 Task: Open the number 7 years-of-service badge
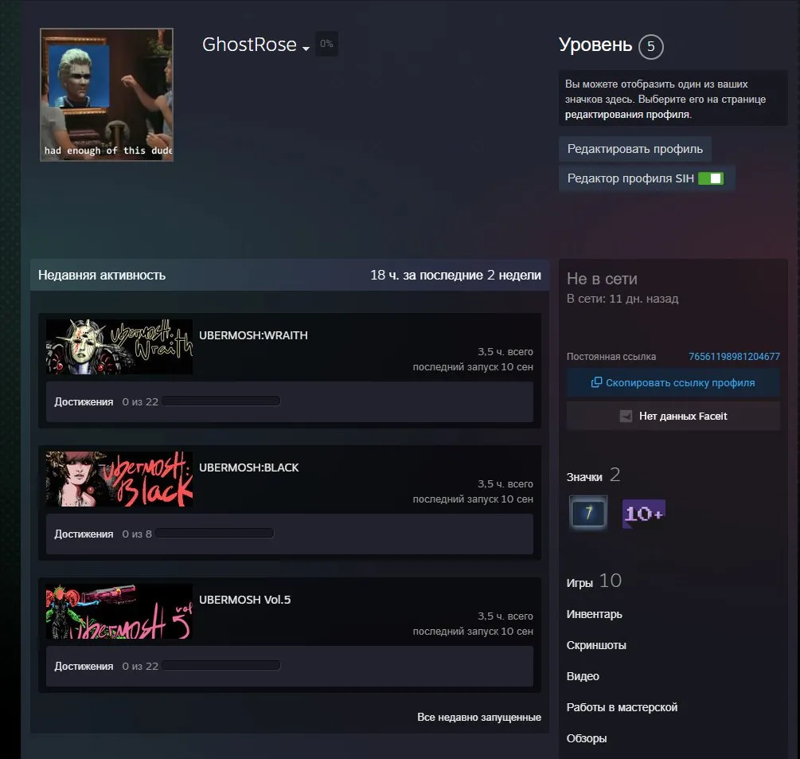coord(588,512)
